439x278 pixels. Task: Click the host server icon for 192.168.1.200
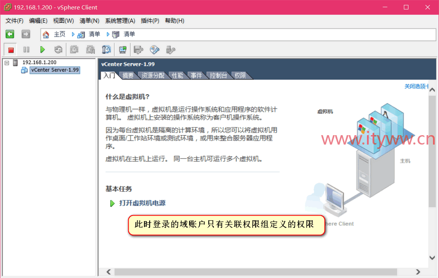(15, 62)
